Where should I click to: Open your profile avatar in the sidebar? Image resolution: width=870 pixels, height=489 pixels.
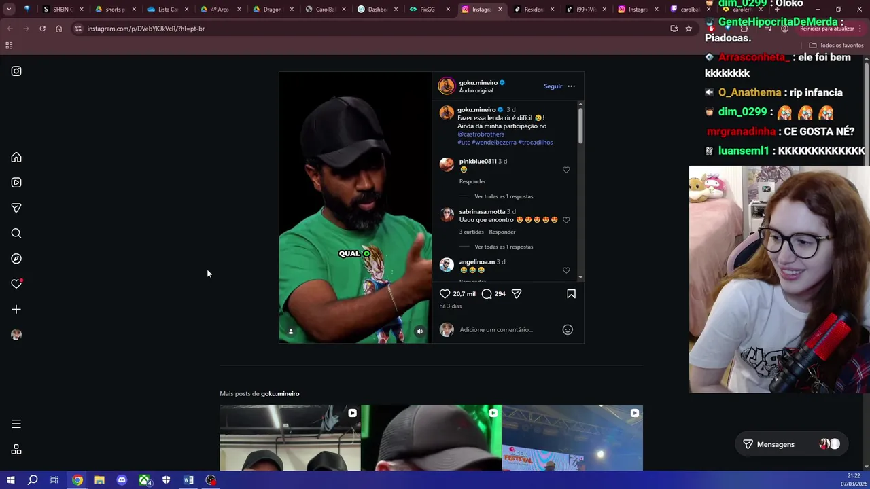(16, 335)
